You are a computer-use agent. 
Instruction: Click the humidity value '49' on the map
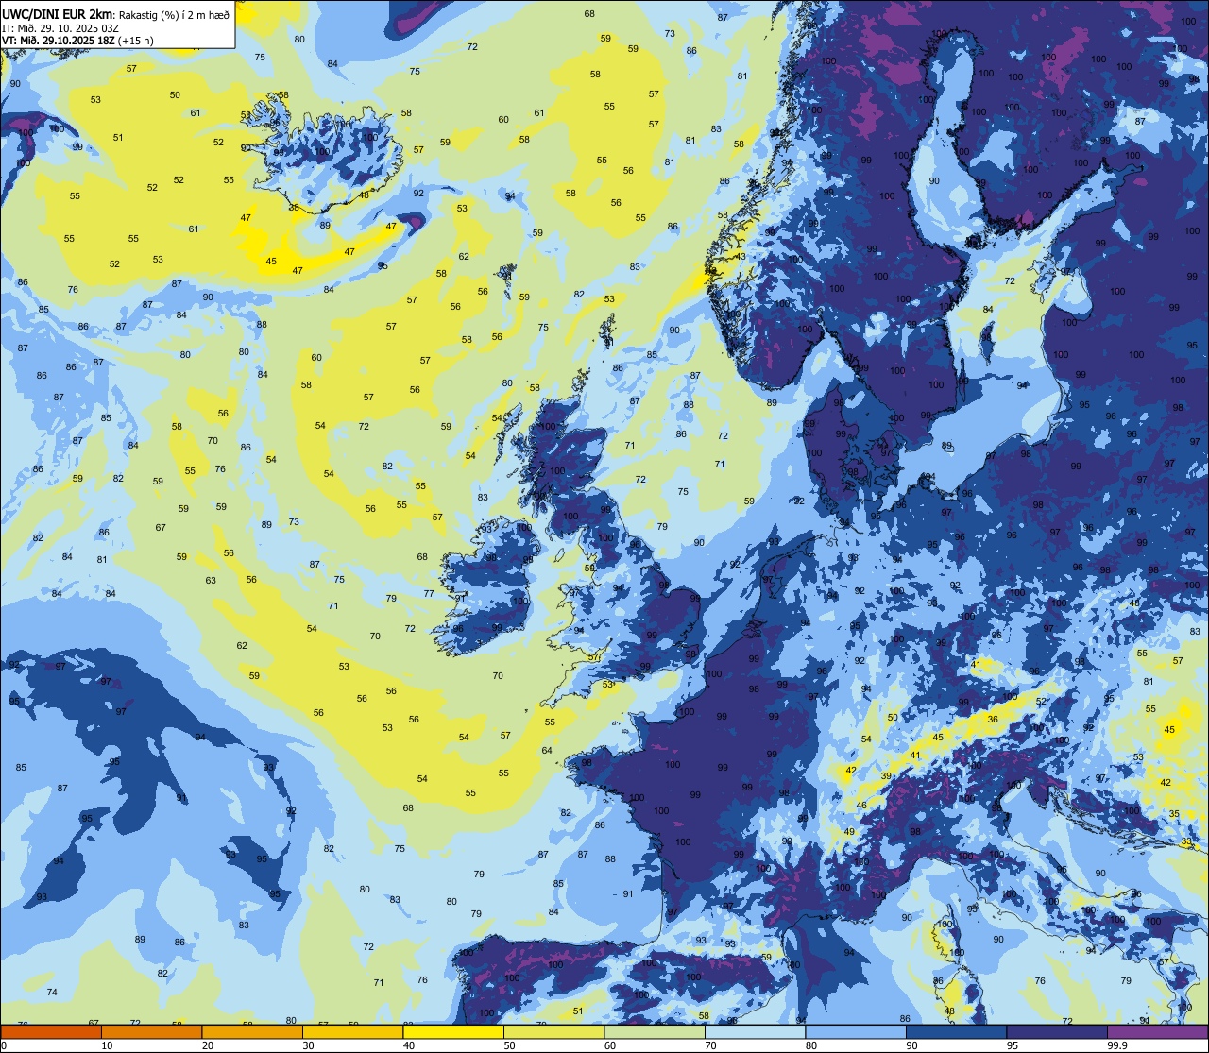coord(849,832)
